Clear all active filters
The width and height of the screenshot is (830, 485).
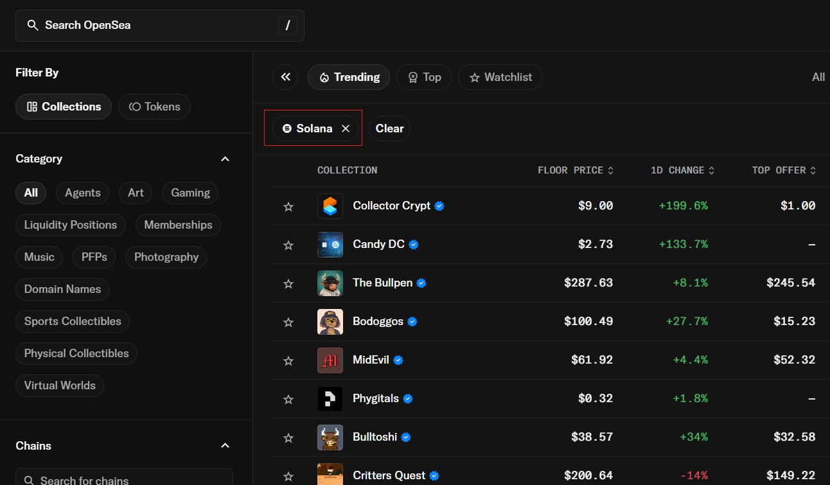[389, 128]
